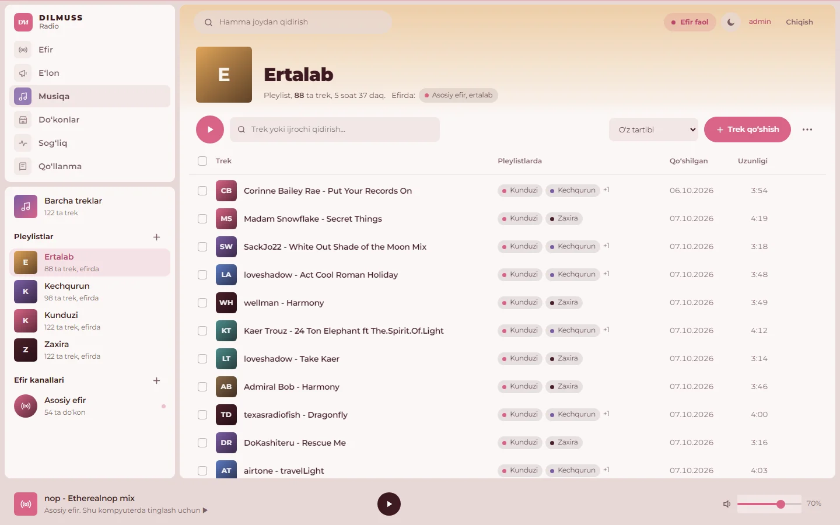
Task: Mute the volume speaker icon
Action: [727, 504]
